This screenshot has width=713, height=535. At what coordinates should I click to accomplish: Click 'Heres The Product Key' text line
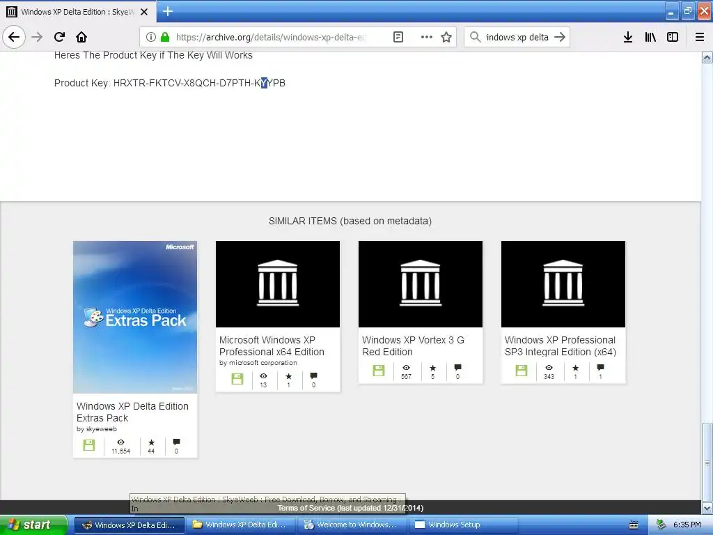(x=153, y=56)
